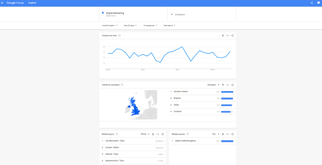Click the share icon in top header

[312, 3]
